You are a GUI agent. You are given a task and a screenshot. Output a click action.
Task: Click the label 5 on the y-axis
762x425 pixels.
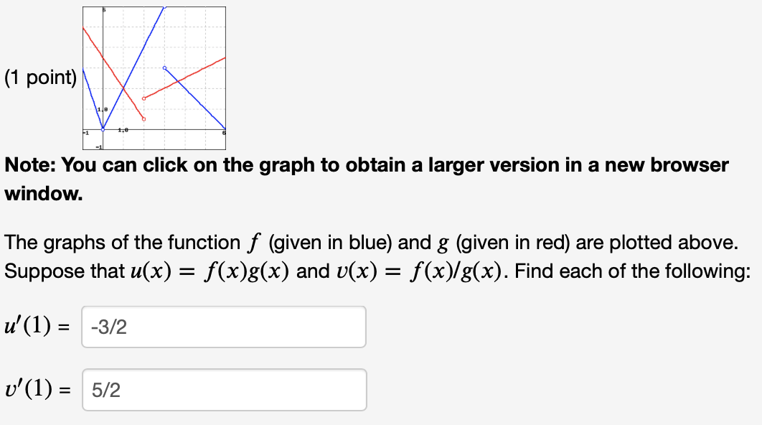(103, 9)
